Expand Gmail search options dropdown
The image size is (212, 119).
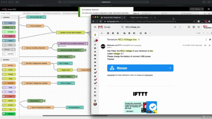tap(180, 27)
